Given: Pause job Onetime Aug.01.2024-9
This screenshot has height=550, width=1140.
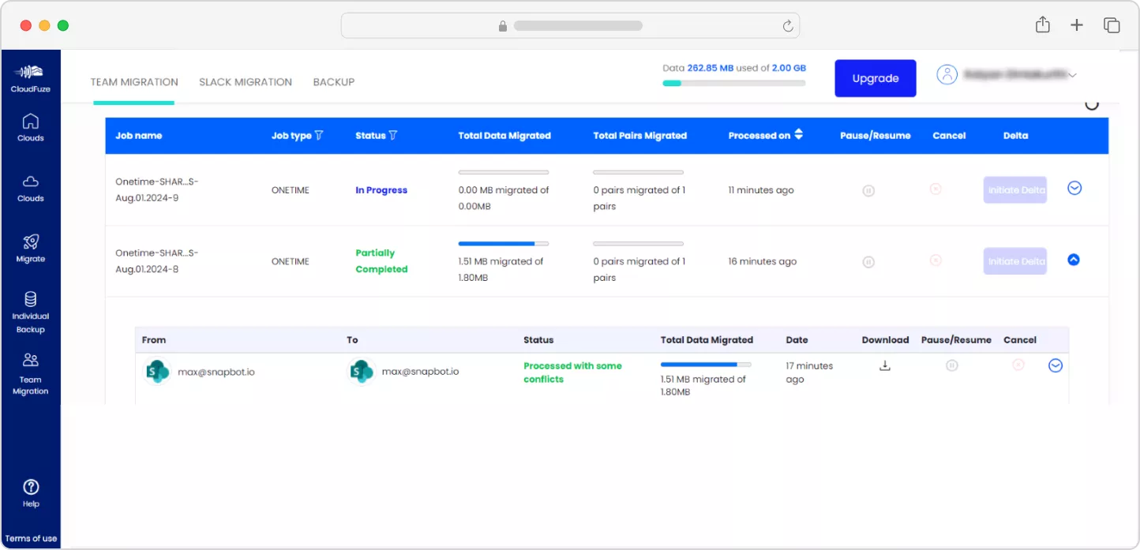Looking at the screenshot, I should [868, 190].
